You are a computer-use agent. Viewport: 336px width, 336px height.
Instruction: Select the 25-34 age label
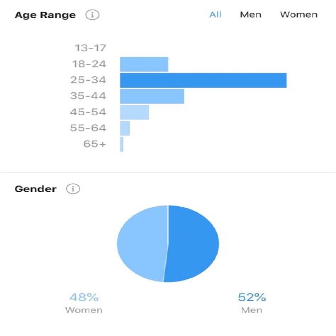coord(88,80)
